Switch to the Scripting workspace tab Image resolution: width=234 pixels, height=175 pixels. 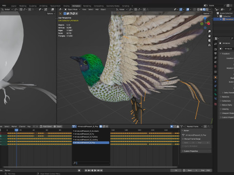(126, 6)
